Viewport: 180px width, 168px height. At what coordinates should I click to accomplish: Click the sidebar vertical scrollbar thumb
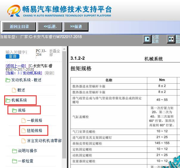64,105
